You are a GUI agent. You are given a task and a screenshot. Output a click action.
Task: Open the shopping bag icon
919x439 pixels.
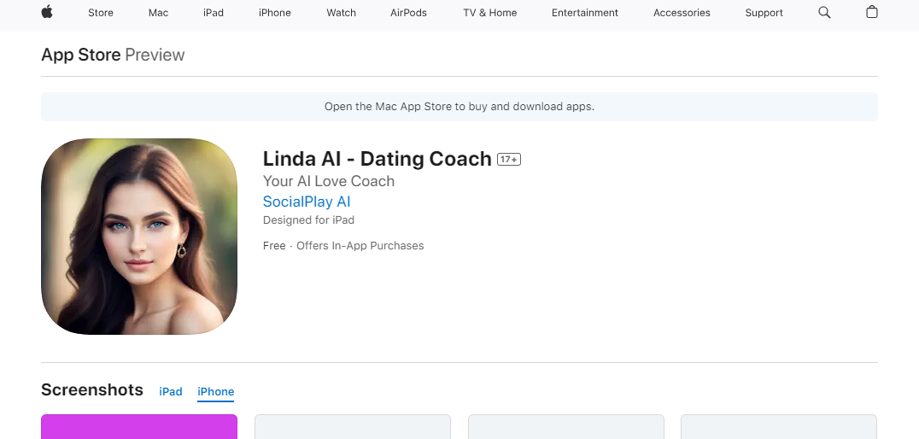tap(871, 12)
